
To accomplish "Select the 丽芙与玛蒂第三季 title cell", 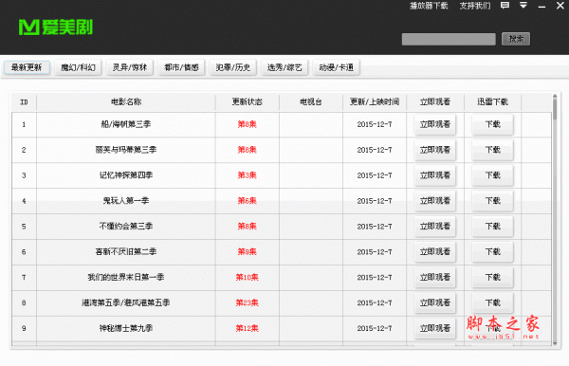I will 126,150.
